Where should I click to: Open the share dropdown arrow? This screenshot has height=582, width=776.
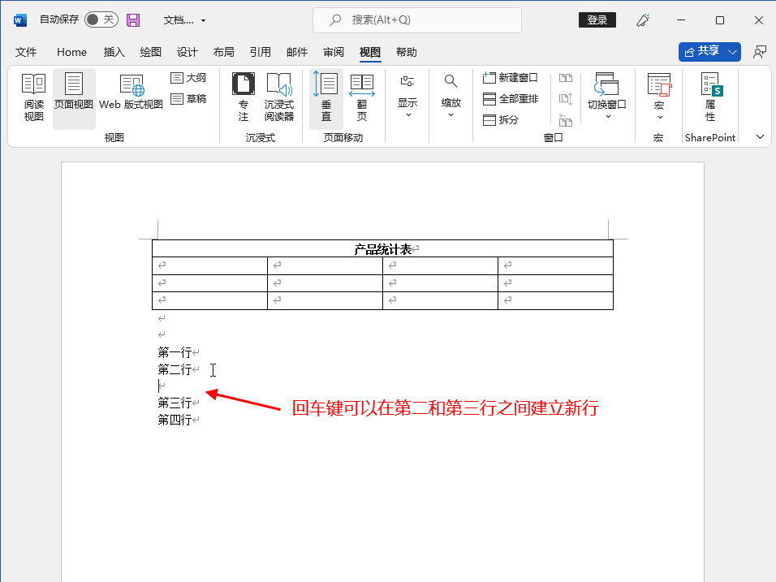pos(732,51)
